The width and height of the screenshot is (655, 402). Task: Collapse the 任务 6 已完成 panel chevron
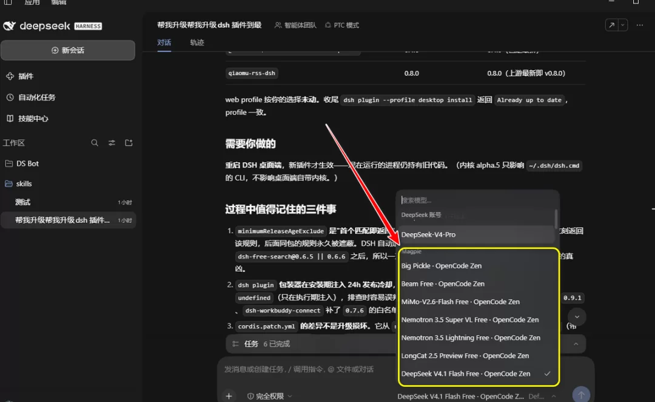pyautogui.click(x=576, y=344)
